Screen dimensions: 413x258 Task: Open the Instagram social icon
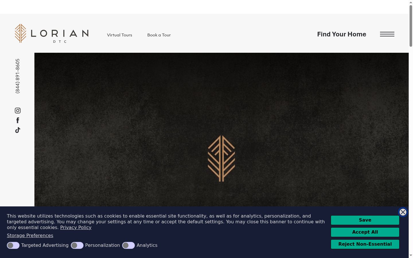pyautogui.click(x=18, y=111)
